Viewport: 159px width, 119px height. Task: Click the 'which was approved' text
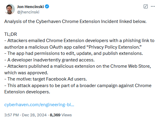click(x=26, y=73)
